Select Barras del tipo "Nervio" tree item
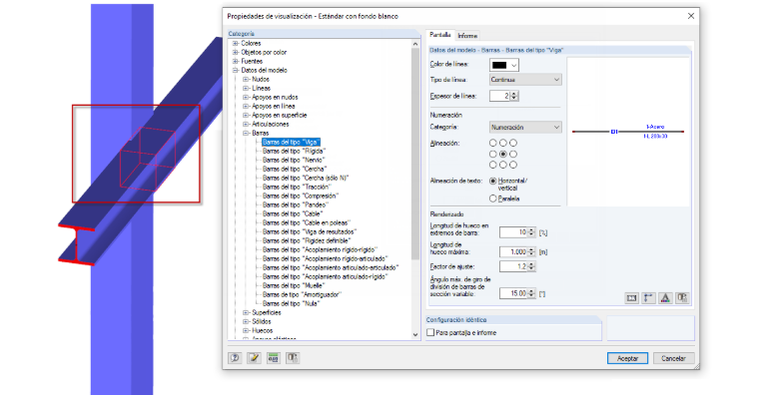Image resolution: width=759 pixels, height=395 pixels. pos(294,160)
